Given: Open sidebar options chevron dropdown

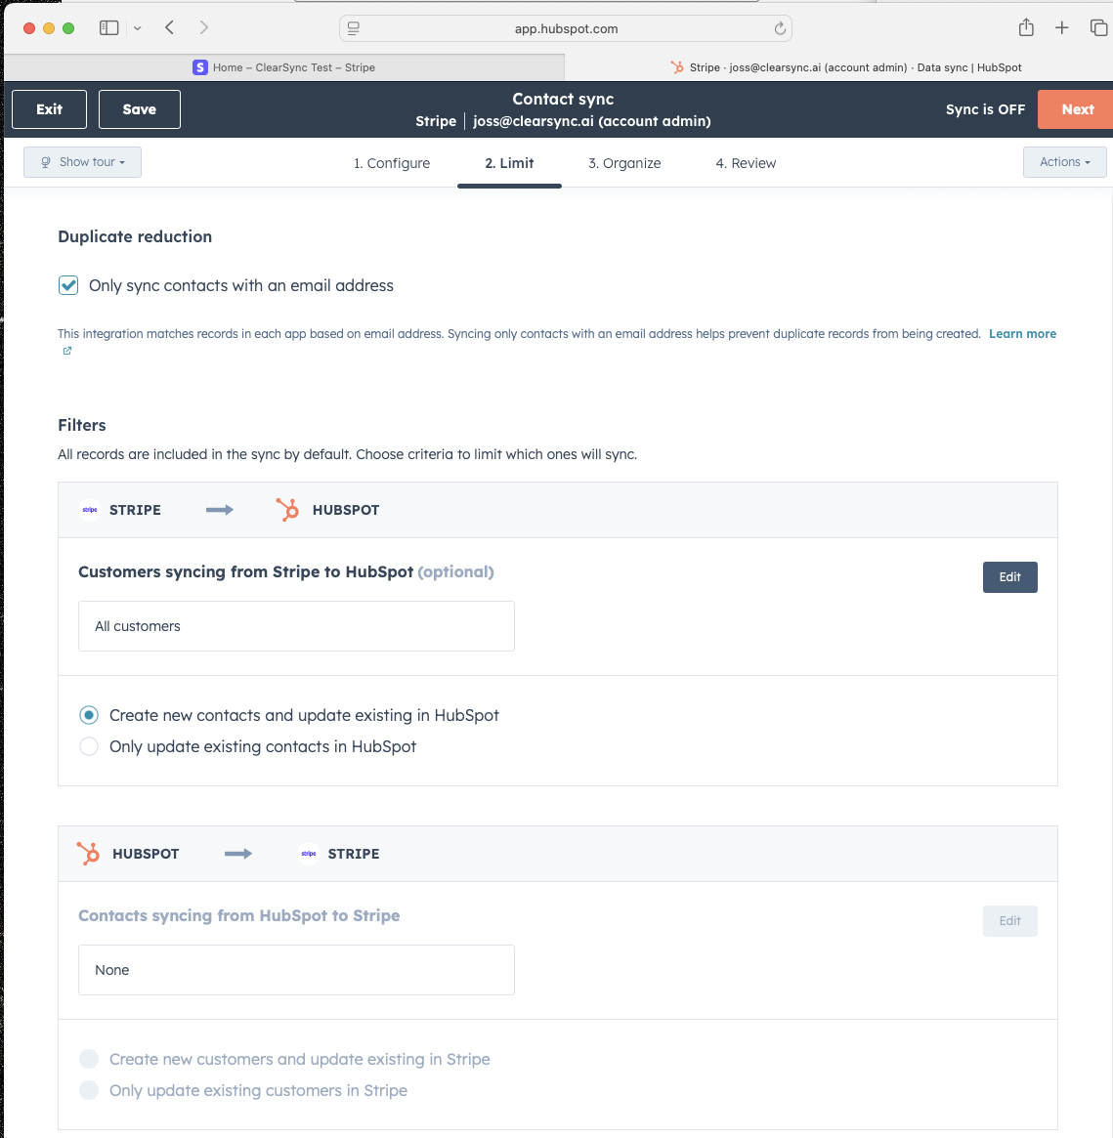Looking at the screenshot, I should coord(137,28).
